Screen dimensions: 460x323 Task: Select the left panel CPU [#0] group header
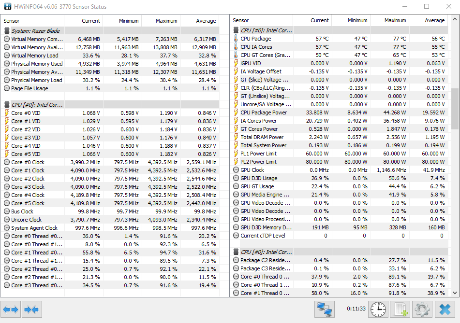(x=110, y=105)
